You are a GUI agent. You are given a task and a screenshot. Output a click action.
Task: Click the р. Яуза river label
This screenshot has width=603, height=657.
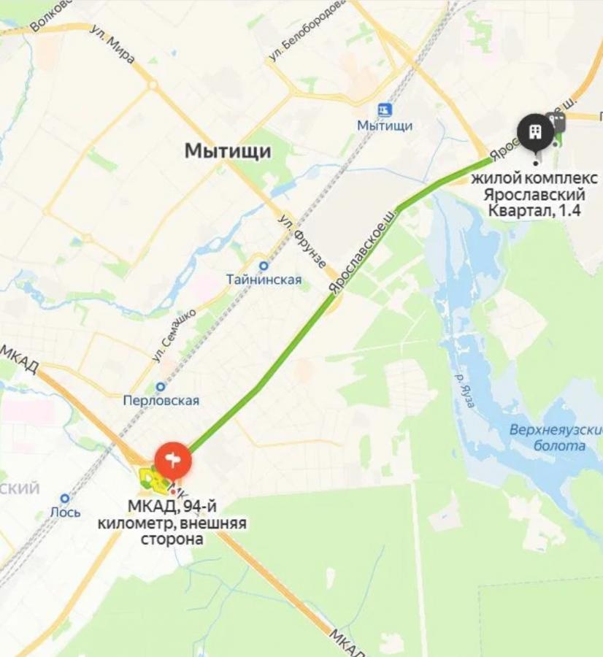[x=465, y=391]
